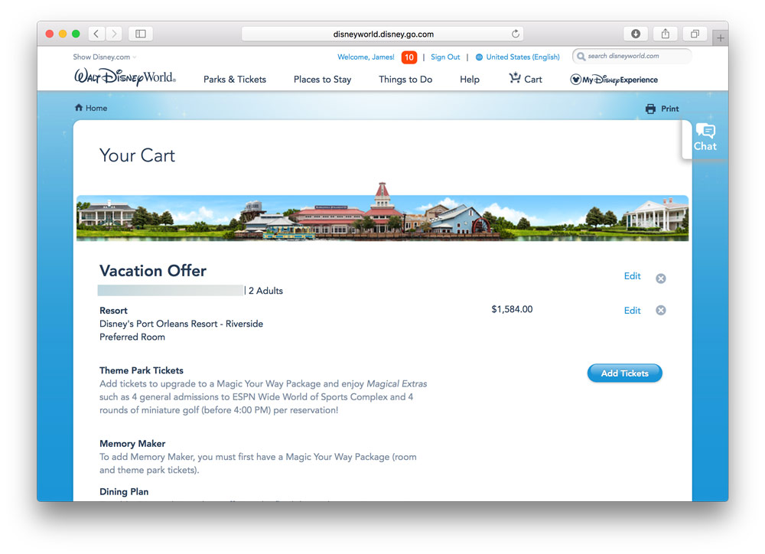
Task: Click the Preferred Room text
Action: pos(132,337)
